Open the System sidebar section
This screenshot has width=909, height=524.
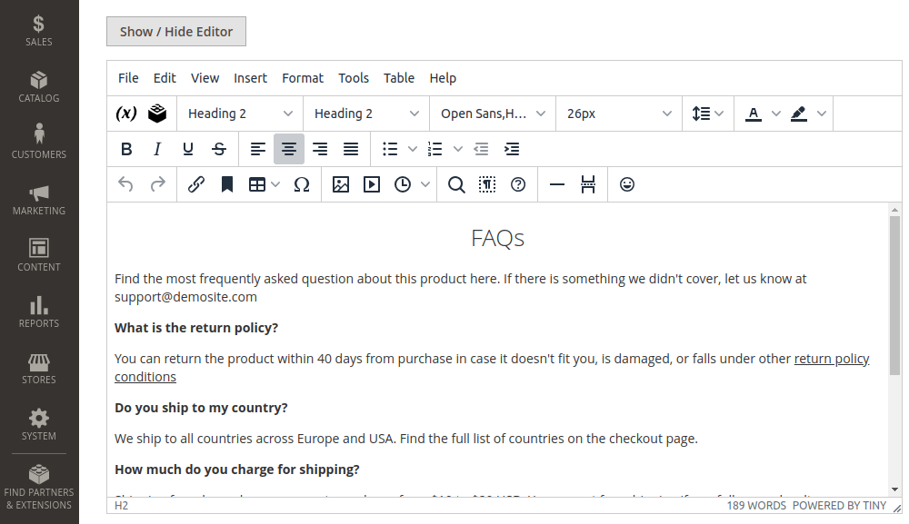point(39,423)
